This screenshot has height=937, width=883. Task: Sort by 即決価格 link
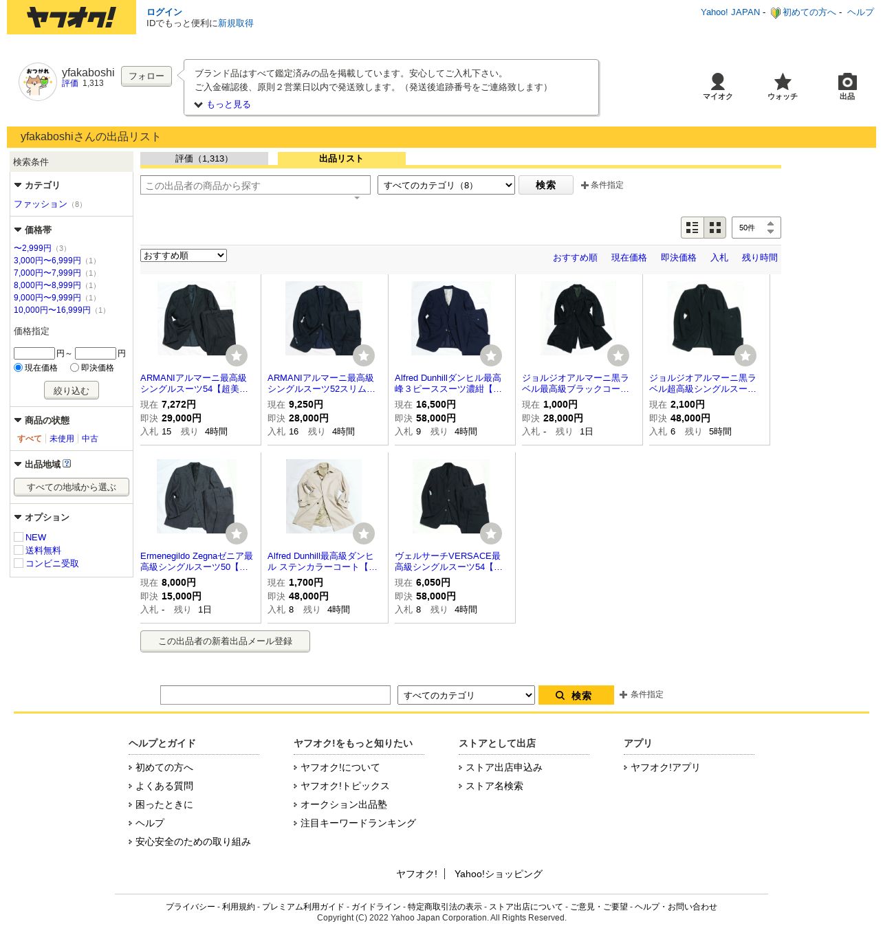click(678, 258)
